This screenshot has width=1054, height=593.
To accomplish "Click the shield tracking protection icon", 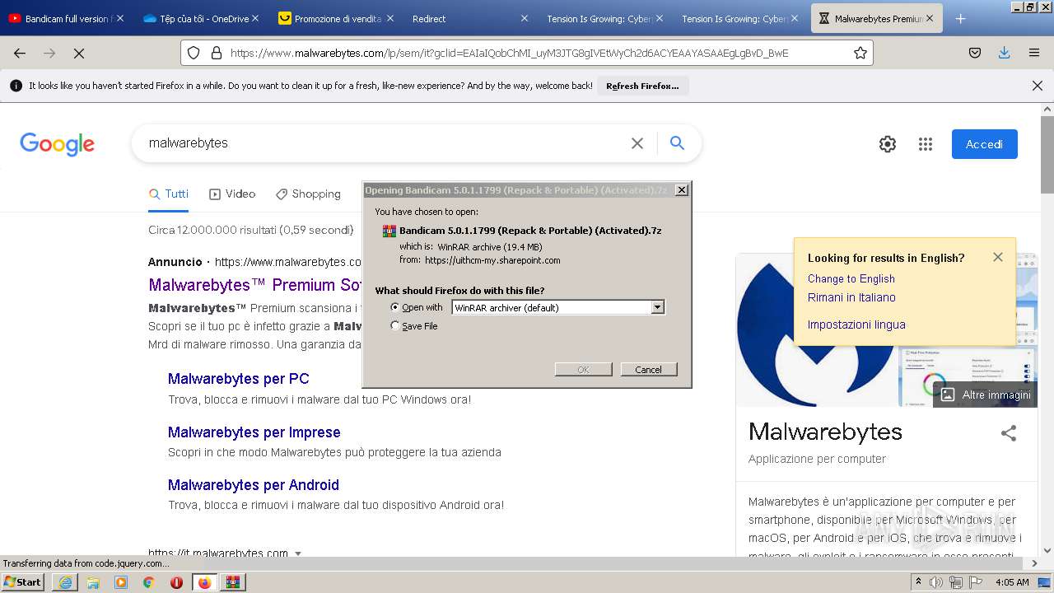I will pyautogui.click(x=194, y=53).
